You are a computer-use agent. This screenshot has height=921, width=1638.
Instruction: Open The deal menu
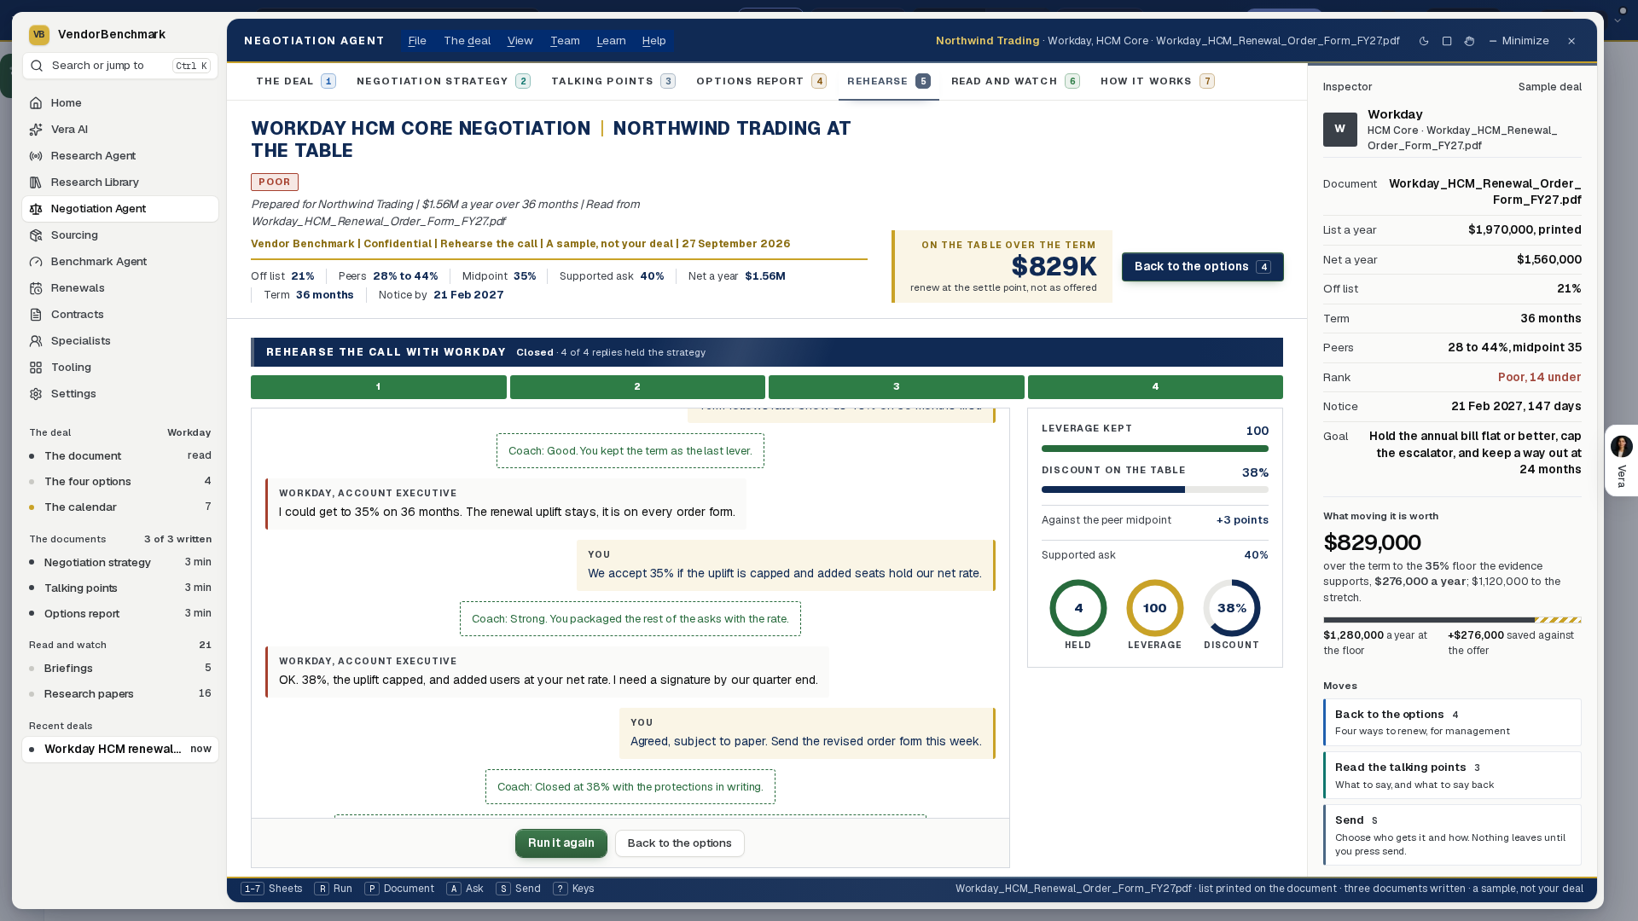[x=467, y=41]
